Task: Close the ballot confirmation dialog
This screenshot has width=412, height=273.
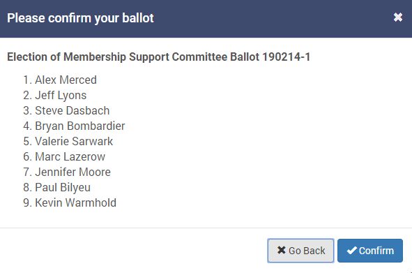Action: pyautogui.click(x=398, y=17)
